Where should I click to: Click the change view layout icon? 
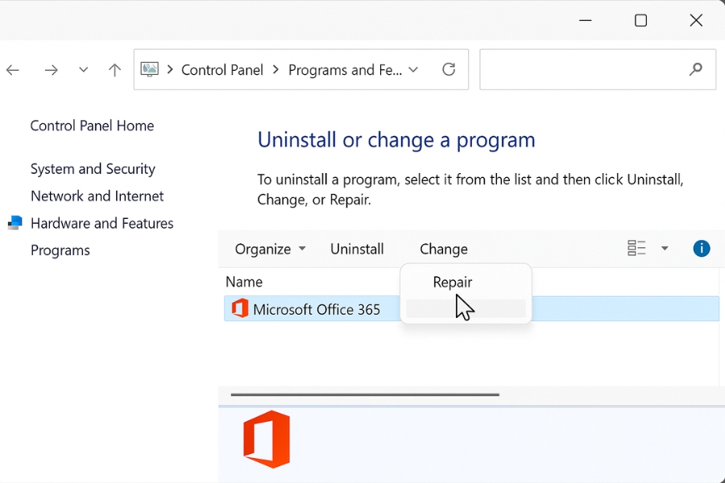tap(636, 249)
